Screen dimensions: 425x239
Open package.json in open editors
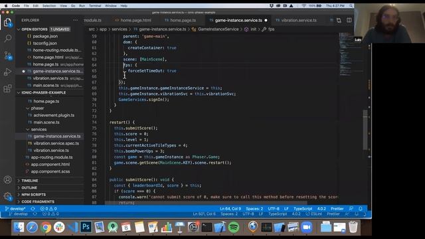tap(45, 37)
